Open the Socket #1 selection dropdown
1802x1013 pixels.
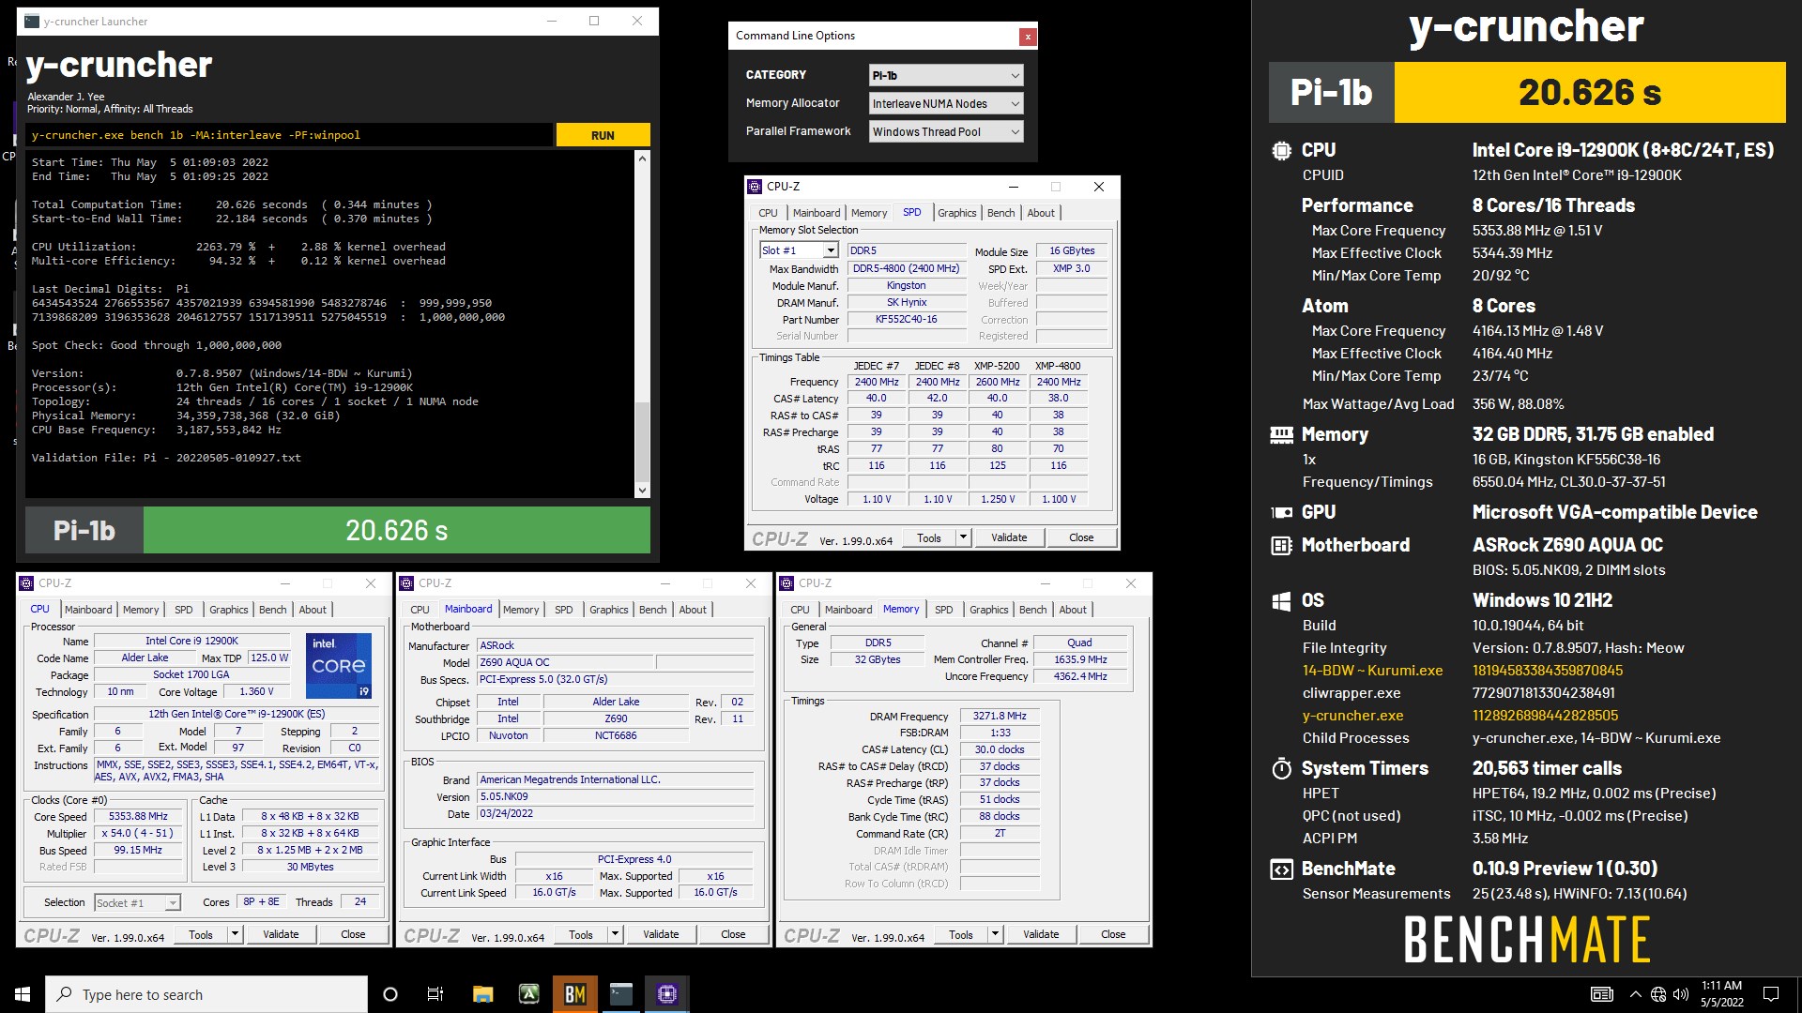click(137, 902)
